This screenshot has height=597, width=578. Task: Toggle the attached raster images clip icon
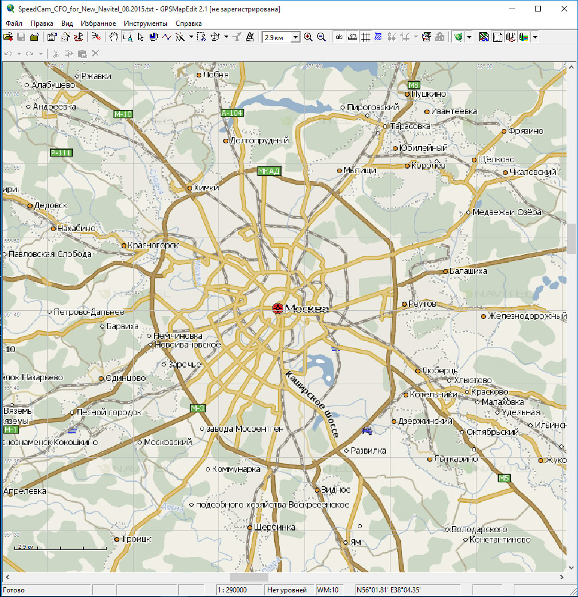pos(524,37)
